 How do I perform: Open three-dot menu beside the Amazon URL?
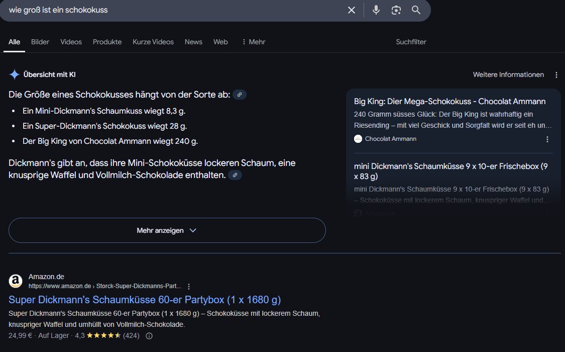coord(189,286)
